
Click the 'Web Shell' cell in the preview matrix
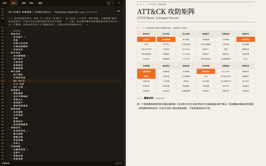tap(186, 49)
